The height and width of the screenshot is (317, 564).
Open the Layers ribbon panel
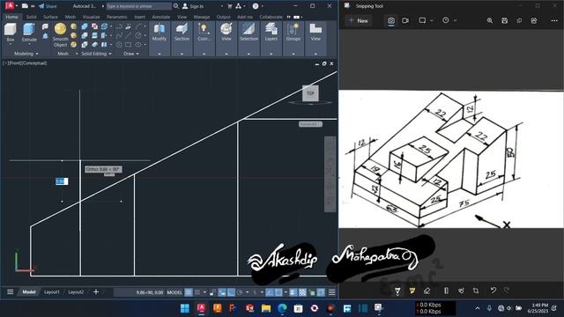(271, 38)
